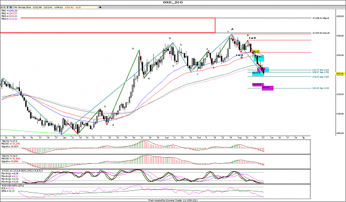Click the 'App 1.750' projection level label
The height and width of the screenshot is (202, 346).
coord(321,72)
